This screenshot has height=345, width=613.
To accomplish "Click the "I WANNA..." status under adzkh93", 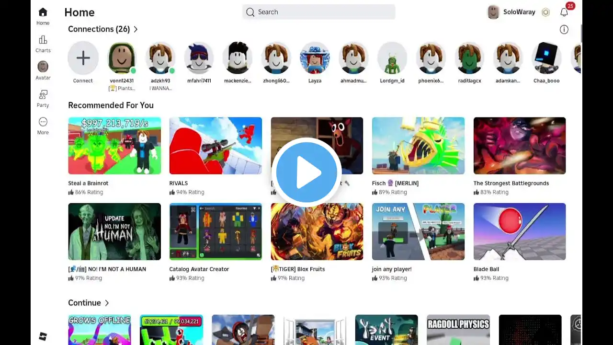I will (160, 88).
